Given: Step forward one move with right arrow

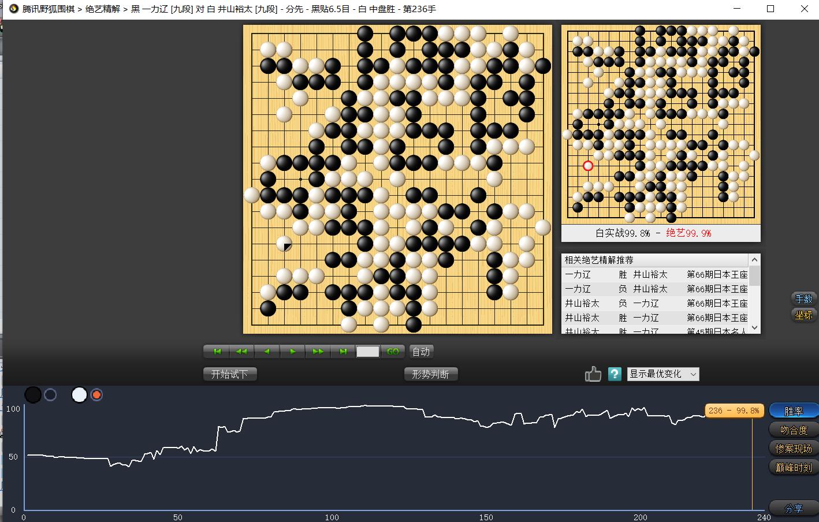Looking at the screenshot, I should click(x=292, y=351).
